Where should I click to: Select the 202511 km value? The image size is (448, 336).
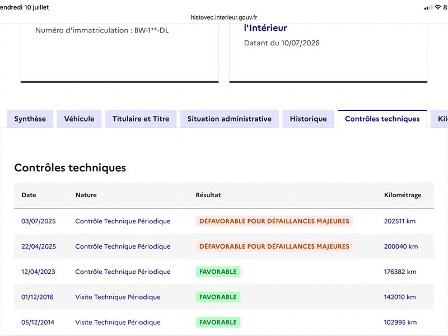[400, 221]
